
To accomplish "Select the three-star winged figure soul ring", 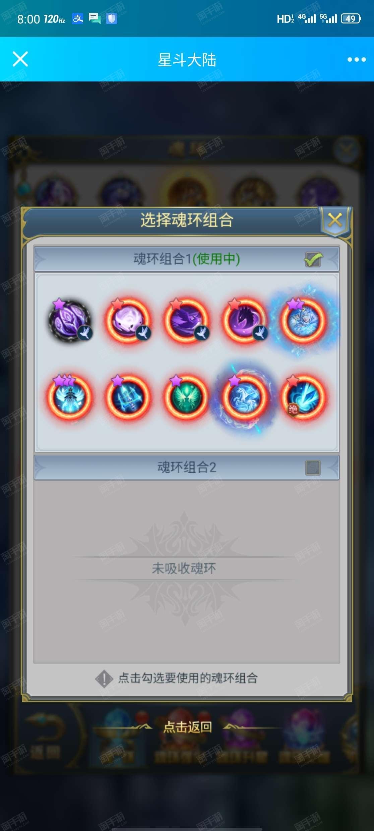I will [x=70, y=396].
